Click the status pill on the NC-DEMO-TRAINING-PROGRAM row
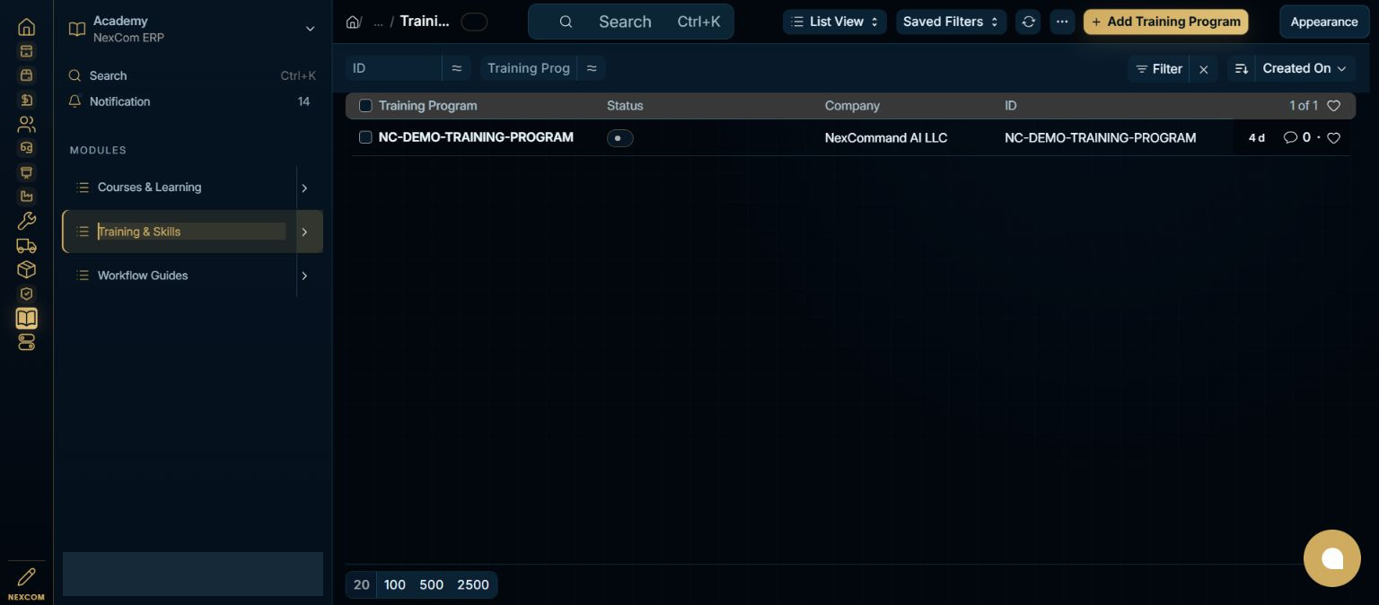The image size is (1379, 605). click(620, 138)
